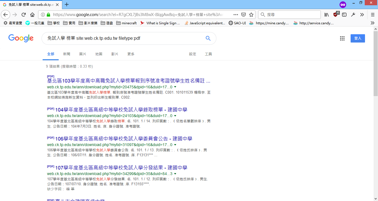Open the 基北區103學年度 免試入學榜單 result
This screenshot has width=378, height=201.
click(129, 81)
